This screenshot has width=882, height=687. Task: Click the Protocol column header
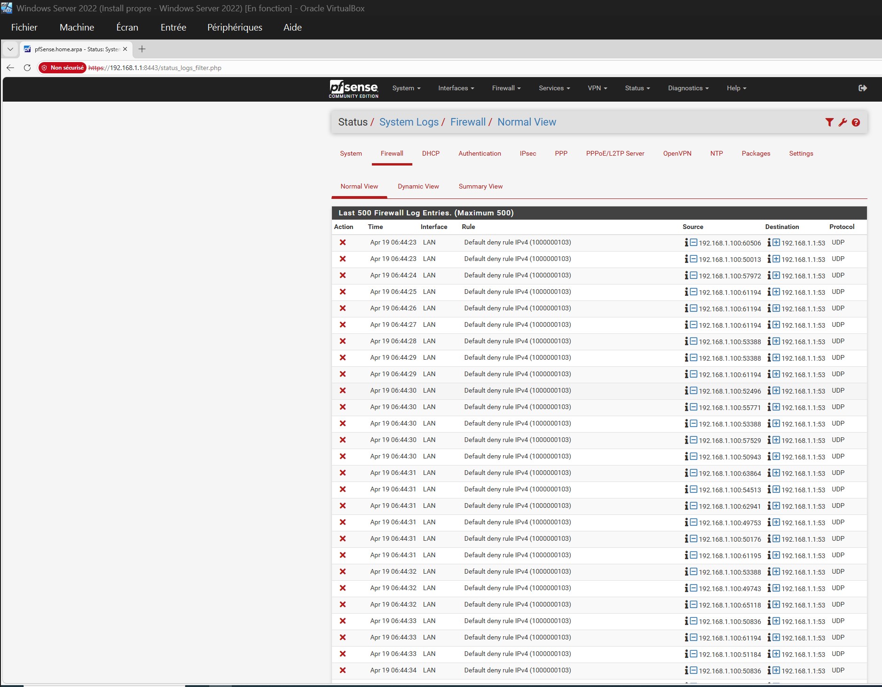pos(842,227)
